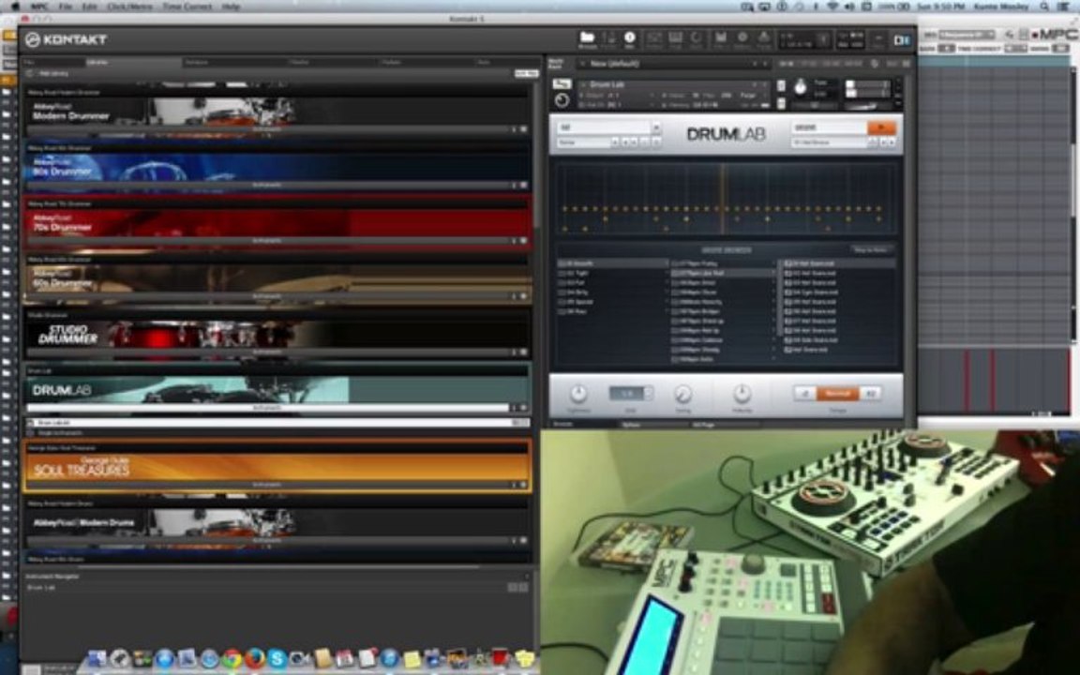Open the Options tab below DrumLab

pyautogui.click(x=631, y=425)
